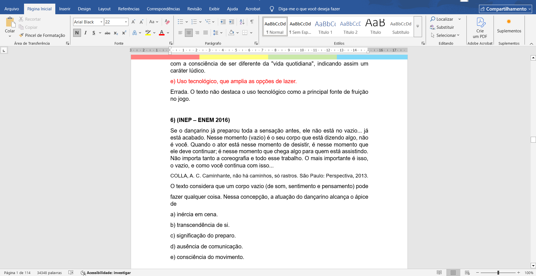Click the Diga-me lightbulb icon
The height and width of the screenshot is (276, 536).
point(272,9)
